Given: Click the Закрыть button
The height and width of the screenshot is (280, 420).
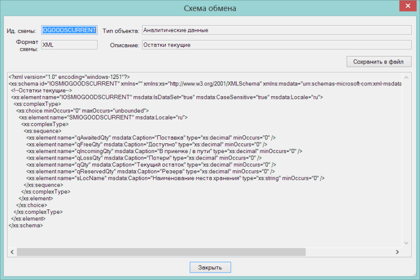Looking at the screenshot, I should (x=210, y=267).
